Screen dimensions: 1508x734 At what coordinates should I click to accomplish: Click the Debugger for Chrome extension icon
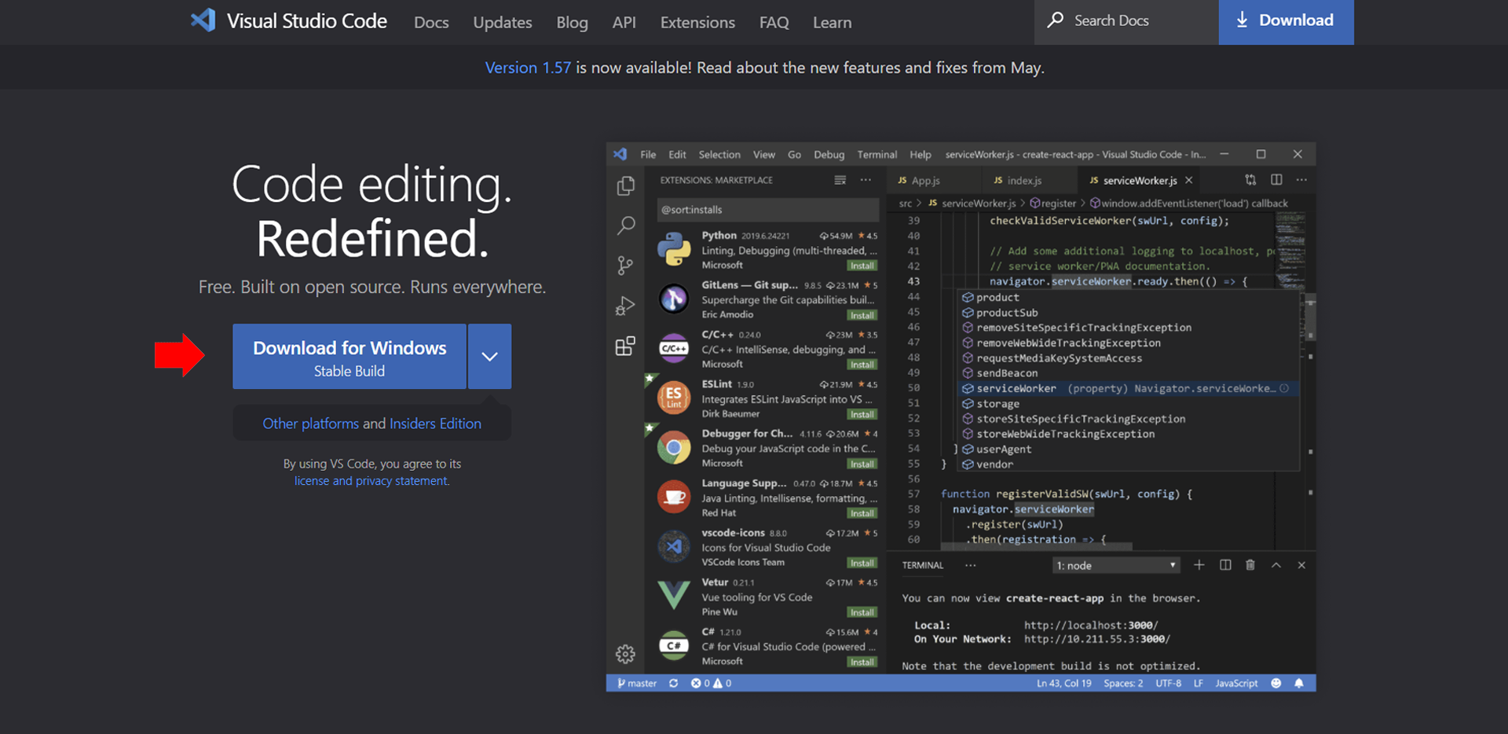click(x=674, y=447)
